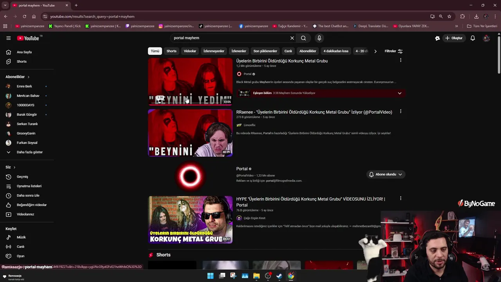Open Mevtcan Bahav subscription channel

[27, 96]
